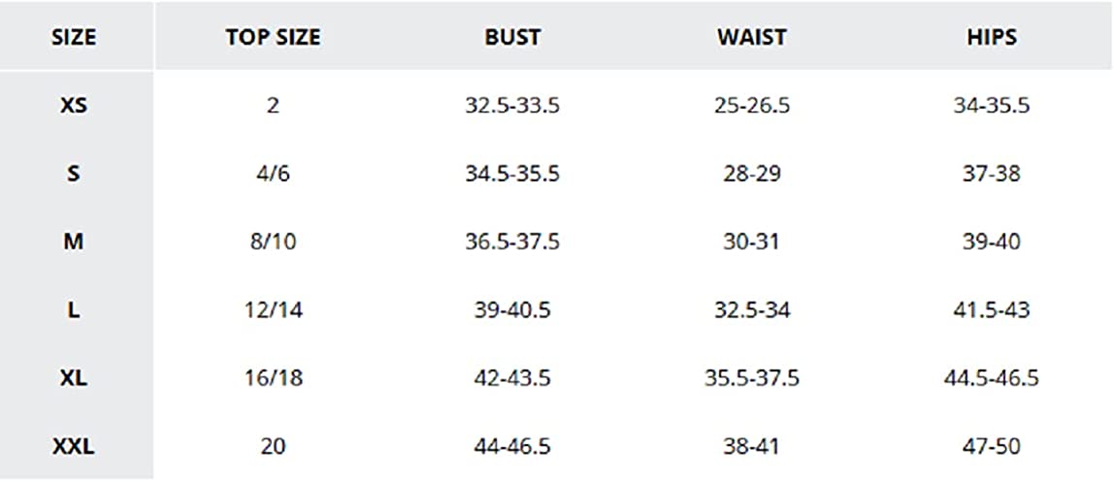Click waist measurement 28-29

(751, 175)
